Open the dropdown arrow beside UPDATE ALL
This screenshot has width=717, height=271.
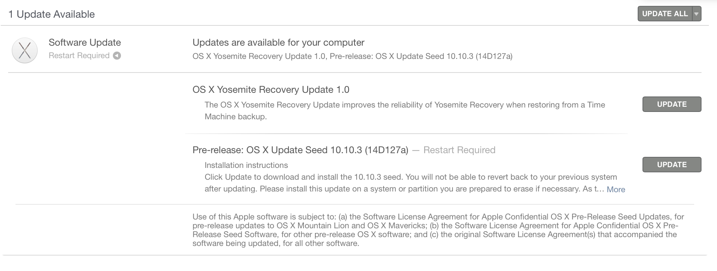click(x=696, y=14)
